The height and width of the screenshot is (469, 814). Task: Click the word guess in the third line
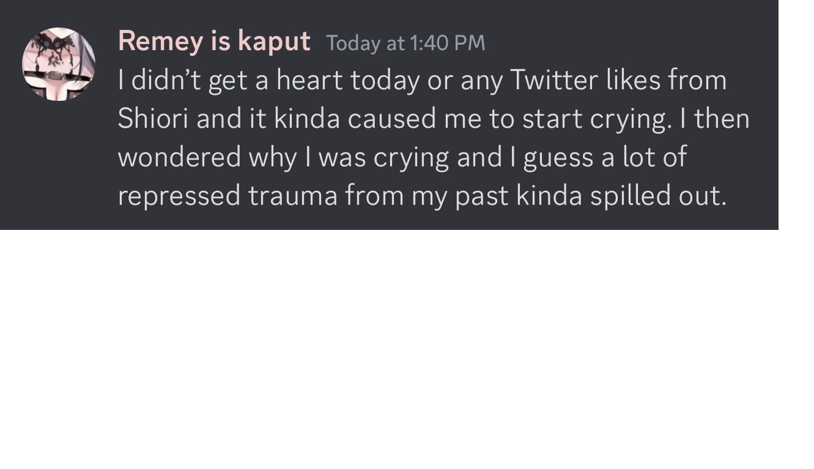(558, 157)
